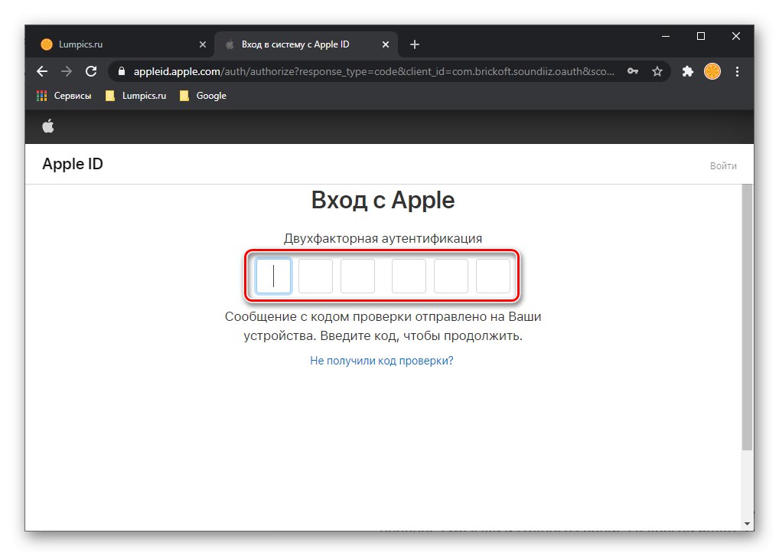Focus the third verification code digit box

(357, 276)
